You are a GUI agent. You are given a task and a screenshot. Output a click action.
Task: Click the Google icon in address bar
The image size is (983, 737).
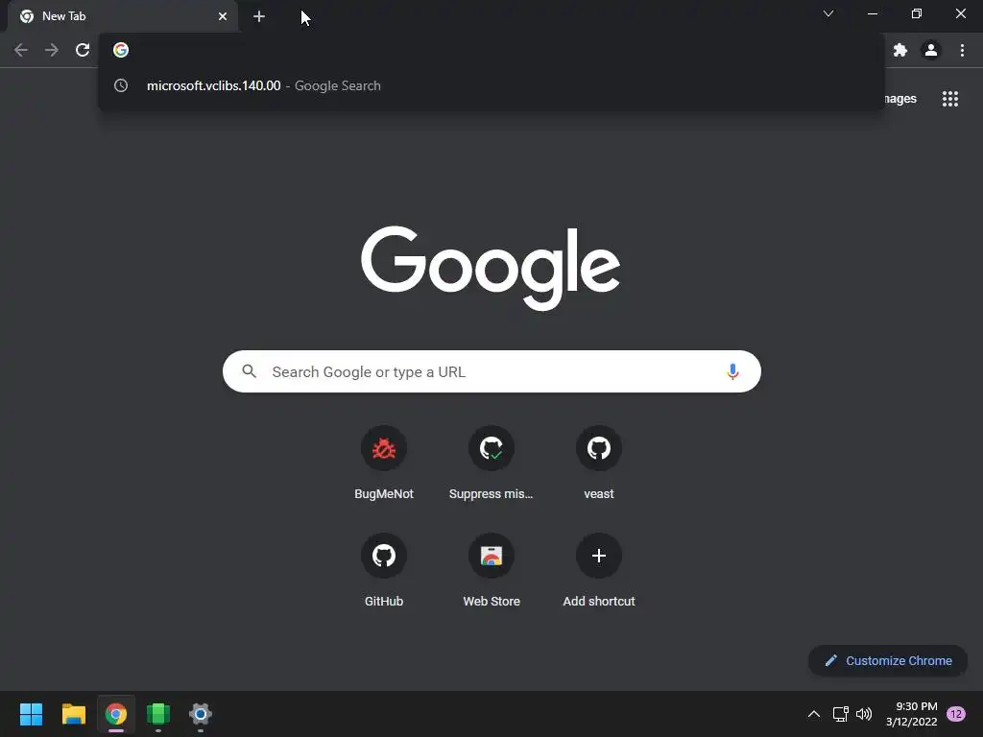[121, 50]
